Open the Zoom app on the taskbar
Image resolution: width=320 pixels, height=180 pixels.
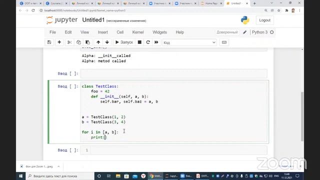[x=185, y=176]
